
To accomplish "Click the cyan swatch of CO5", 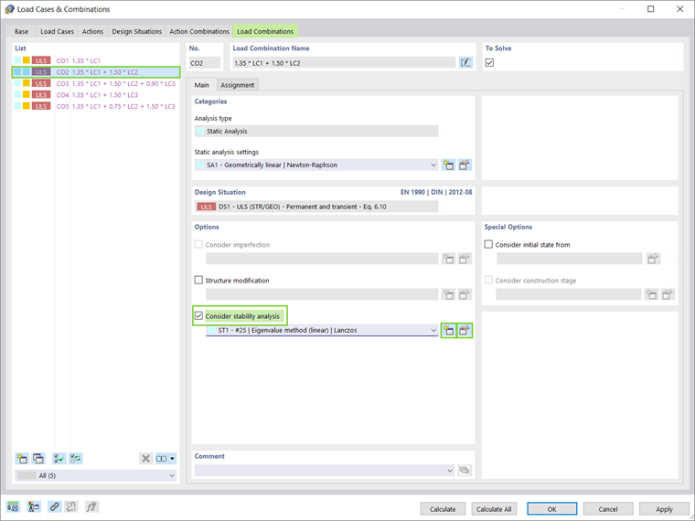I will coord(17,106).
